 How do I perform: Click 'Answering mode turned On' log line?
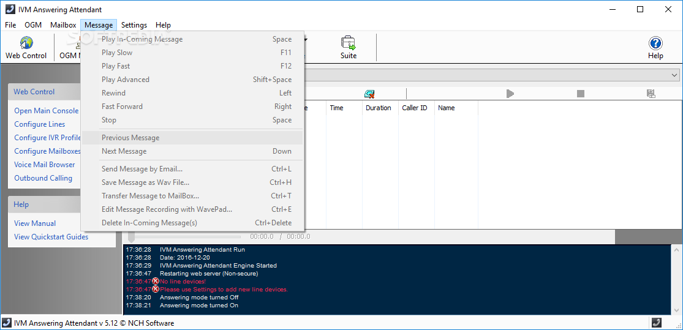pyautogui.click(x=199, y=306)
